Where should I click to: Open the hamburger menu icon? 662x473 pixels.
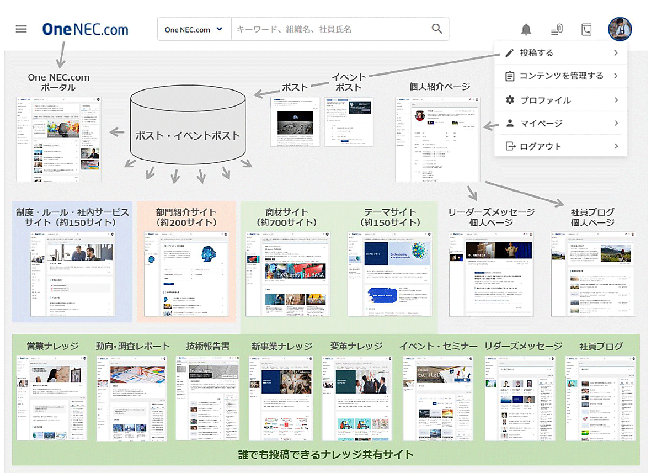(x=21, y=29)
